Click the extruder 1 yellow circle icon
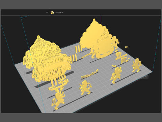The width and height of the screenshot is (162, 122). 52,13
